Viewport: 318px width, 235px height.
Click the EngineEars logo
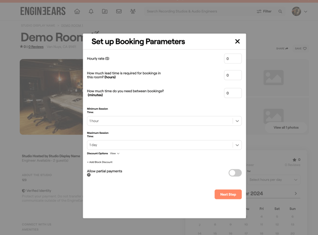(x=43, y=11)
